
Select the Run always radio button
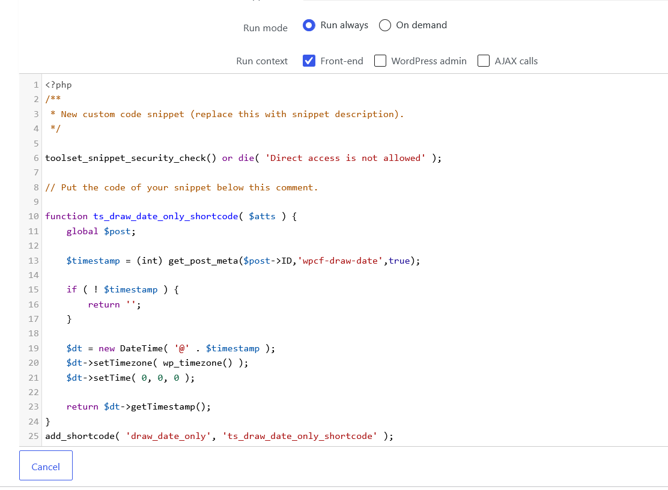(x=309, y=25)
